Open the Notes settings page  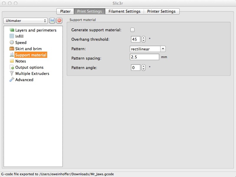(21, 61)
